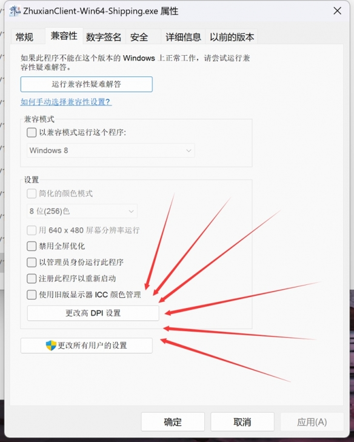
Task: Click the shield icon on change all users button
Action: pyautogui.click(x=51, y=346)
